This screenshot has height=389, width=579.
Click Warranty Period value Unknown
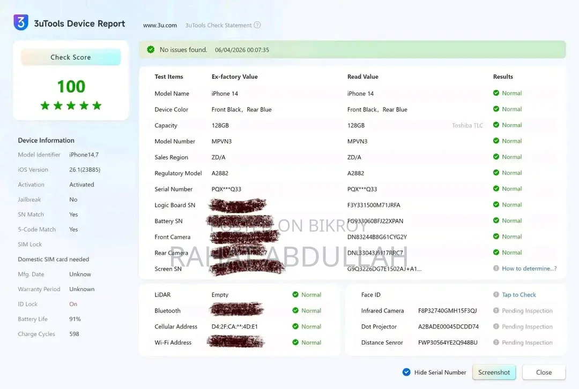click(x=81, y=289)
